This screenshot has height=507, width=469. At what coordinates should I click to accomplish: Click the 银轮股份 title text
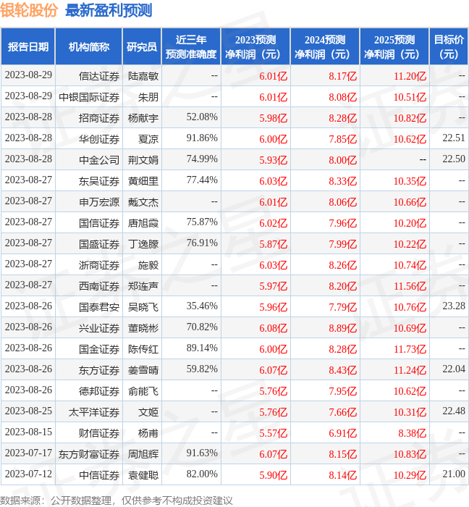29,10
